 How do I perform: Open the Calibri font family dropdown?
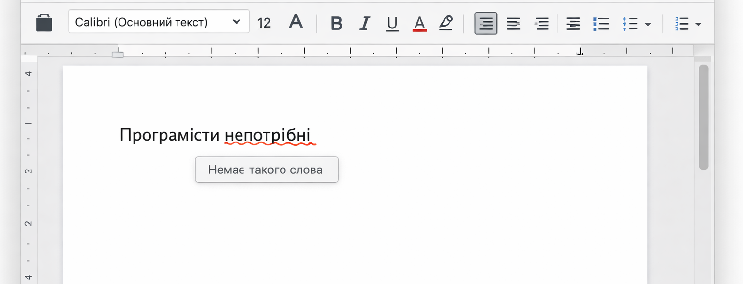tap(159, 21)
